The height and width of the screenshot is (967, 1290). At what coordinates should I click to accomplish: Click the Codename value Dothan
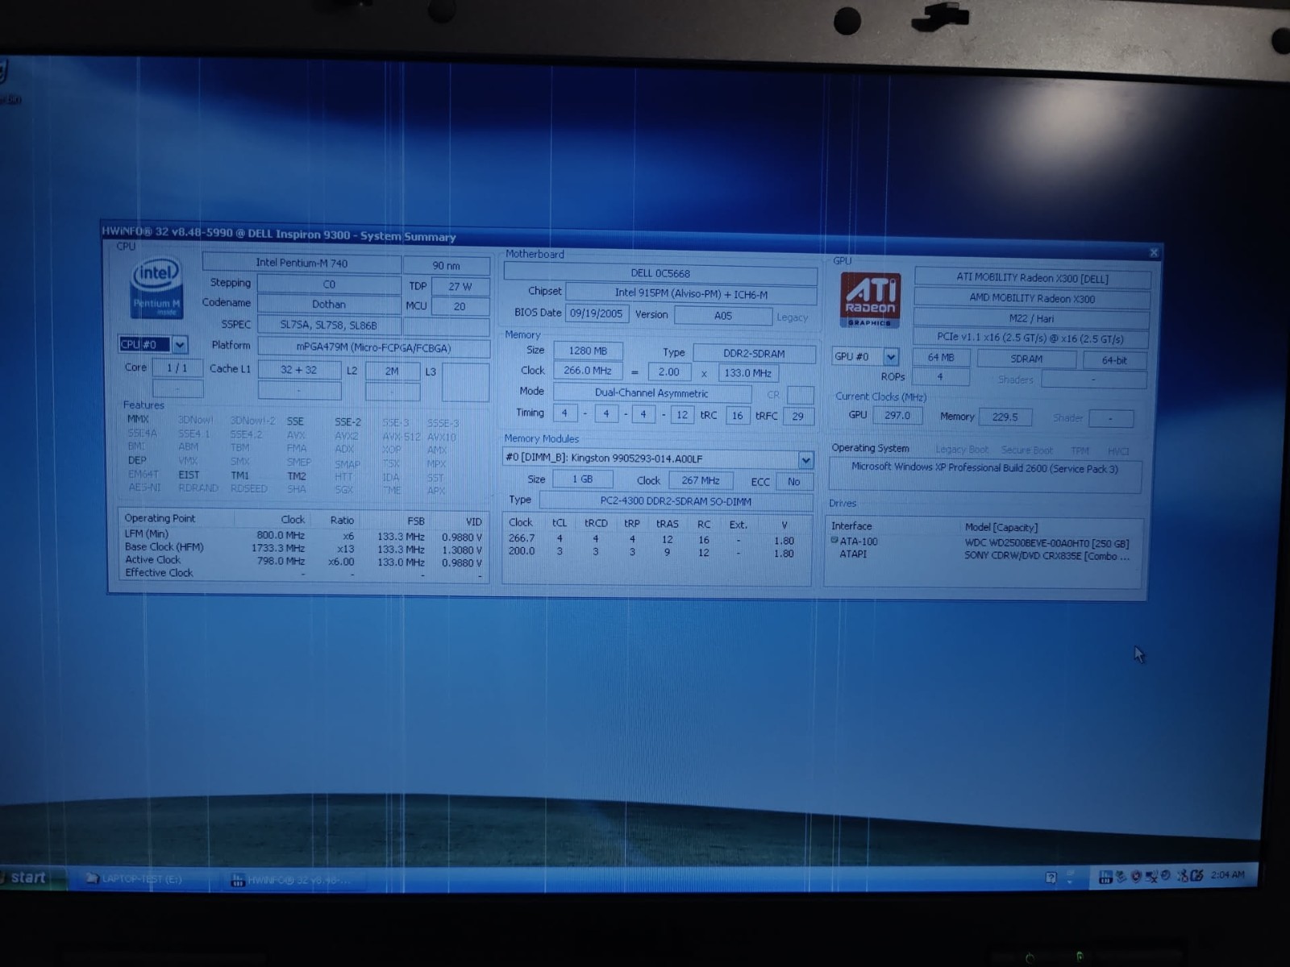pyautogui.click(x=329, y=305)
